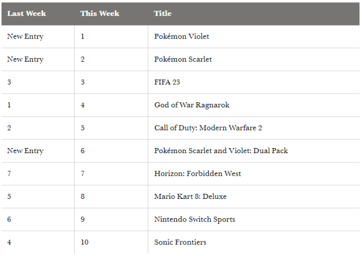Select the Nintendo Switch Sports title
Image resolution: width=362 pixels, height=256 pixels.
(x=195, y=219)
